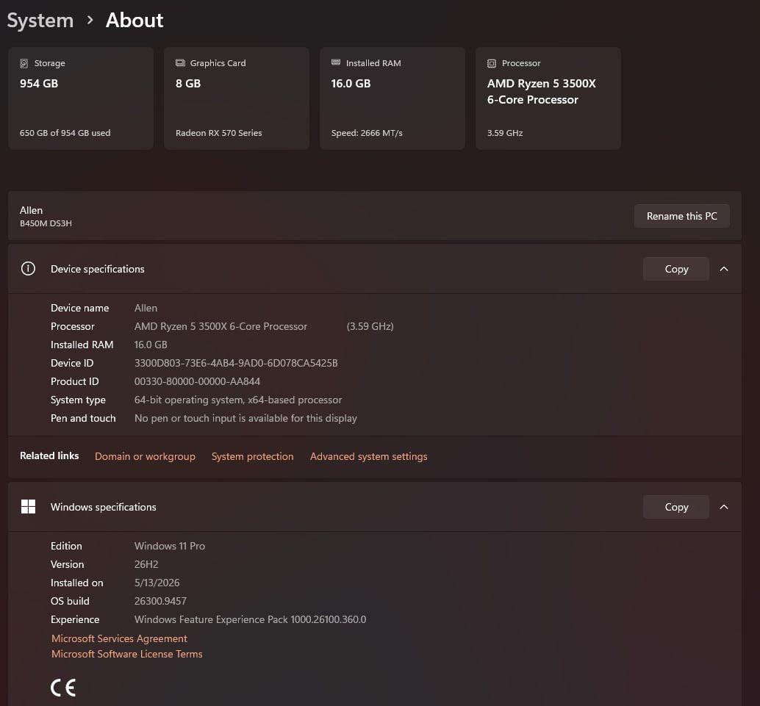Screen dimensions: 760x706
Task: Click the Windows logo icon
Action: [x=28, y=506]
